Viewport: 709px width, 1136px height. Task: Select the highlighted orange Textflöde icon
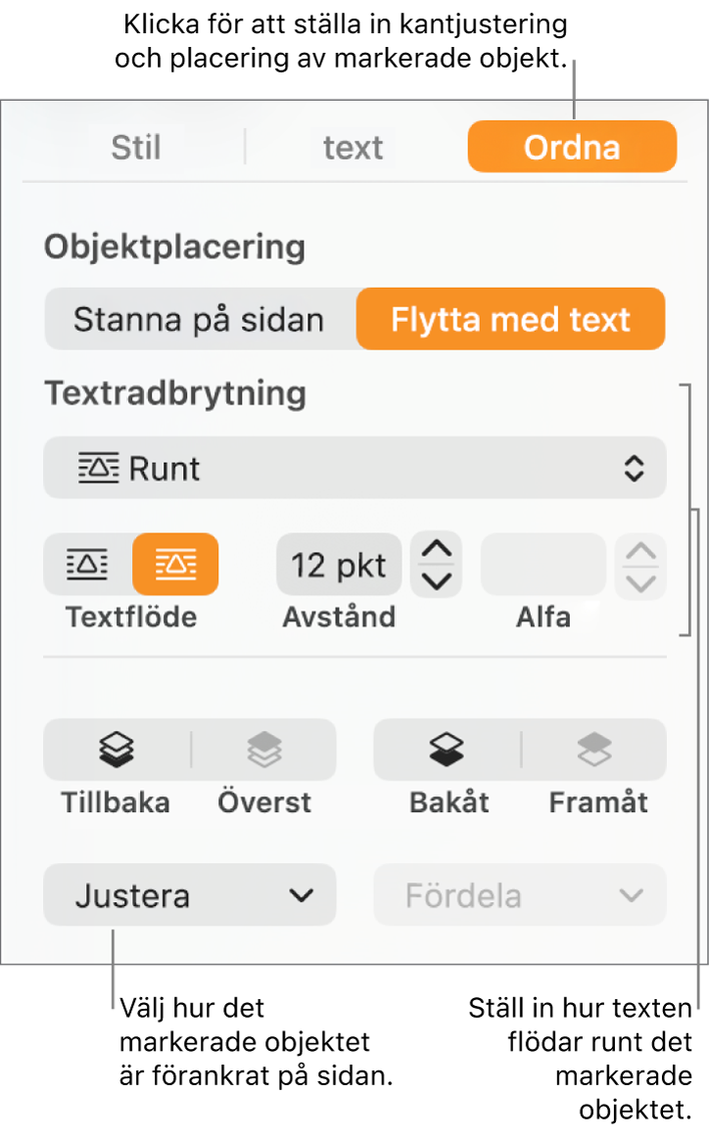point(175,565)
